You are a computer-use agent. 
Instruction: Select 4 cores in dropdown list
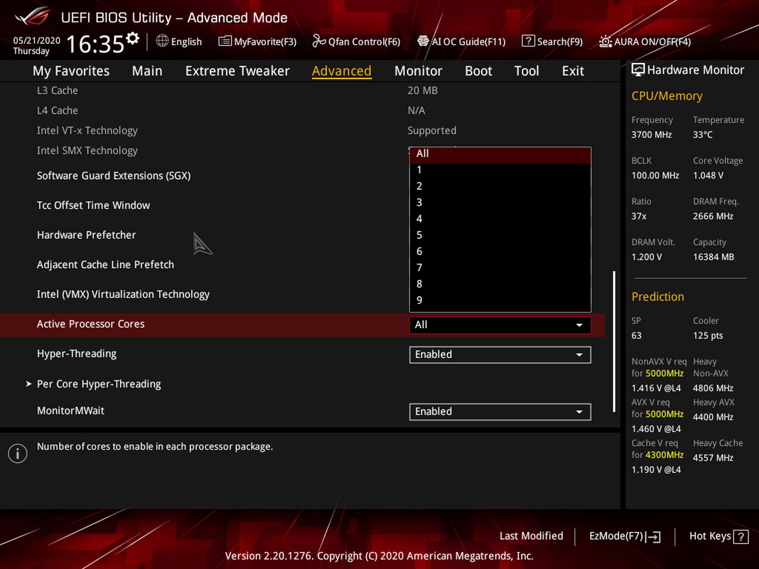(500, 219)
